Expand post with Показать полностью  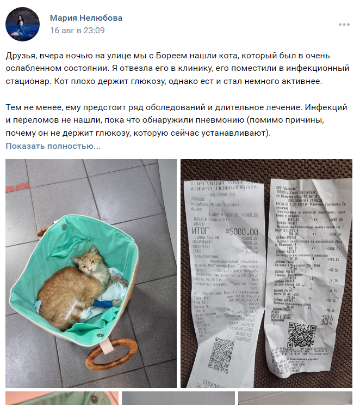click(53, 146)
